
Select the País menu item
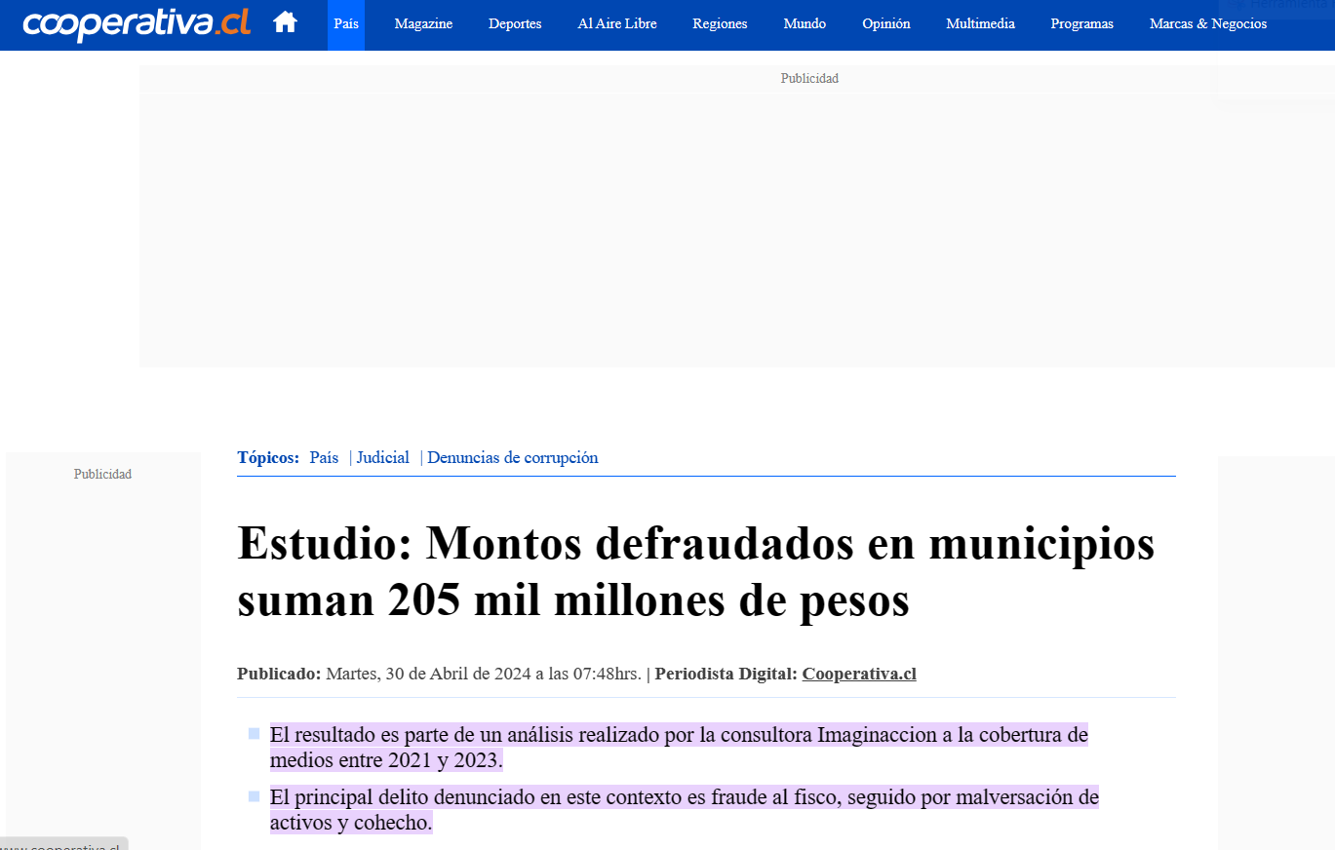(x=346, y=24)
